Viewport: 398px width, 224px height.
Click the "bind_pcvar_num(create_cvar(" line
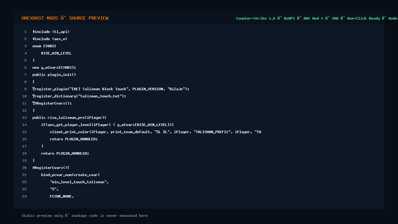[71, 175]
